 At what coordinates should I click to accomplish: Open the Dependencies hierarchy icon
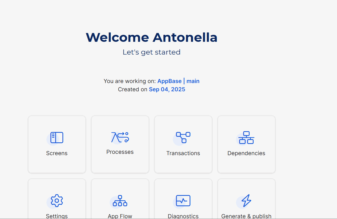point(246,138)
